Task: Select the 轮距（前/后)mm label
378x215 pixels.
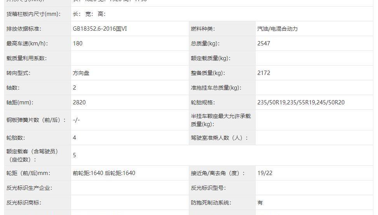Action: point(28,173)
